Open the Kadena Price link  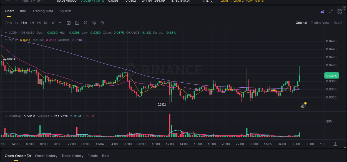click(31, 1)
